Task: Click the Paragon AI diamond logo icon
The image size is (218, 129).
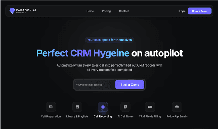Action: tap(12, 11)
